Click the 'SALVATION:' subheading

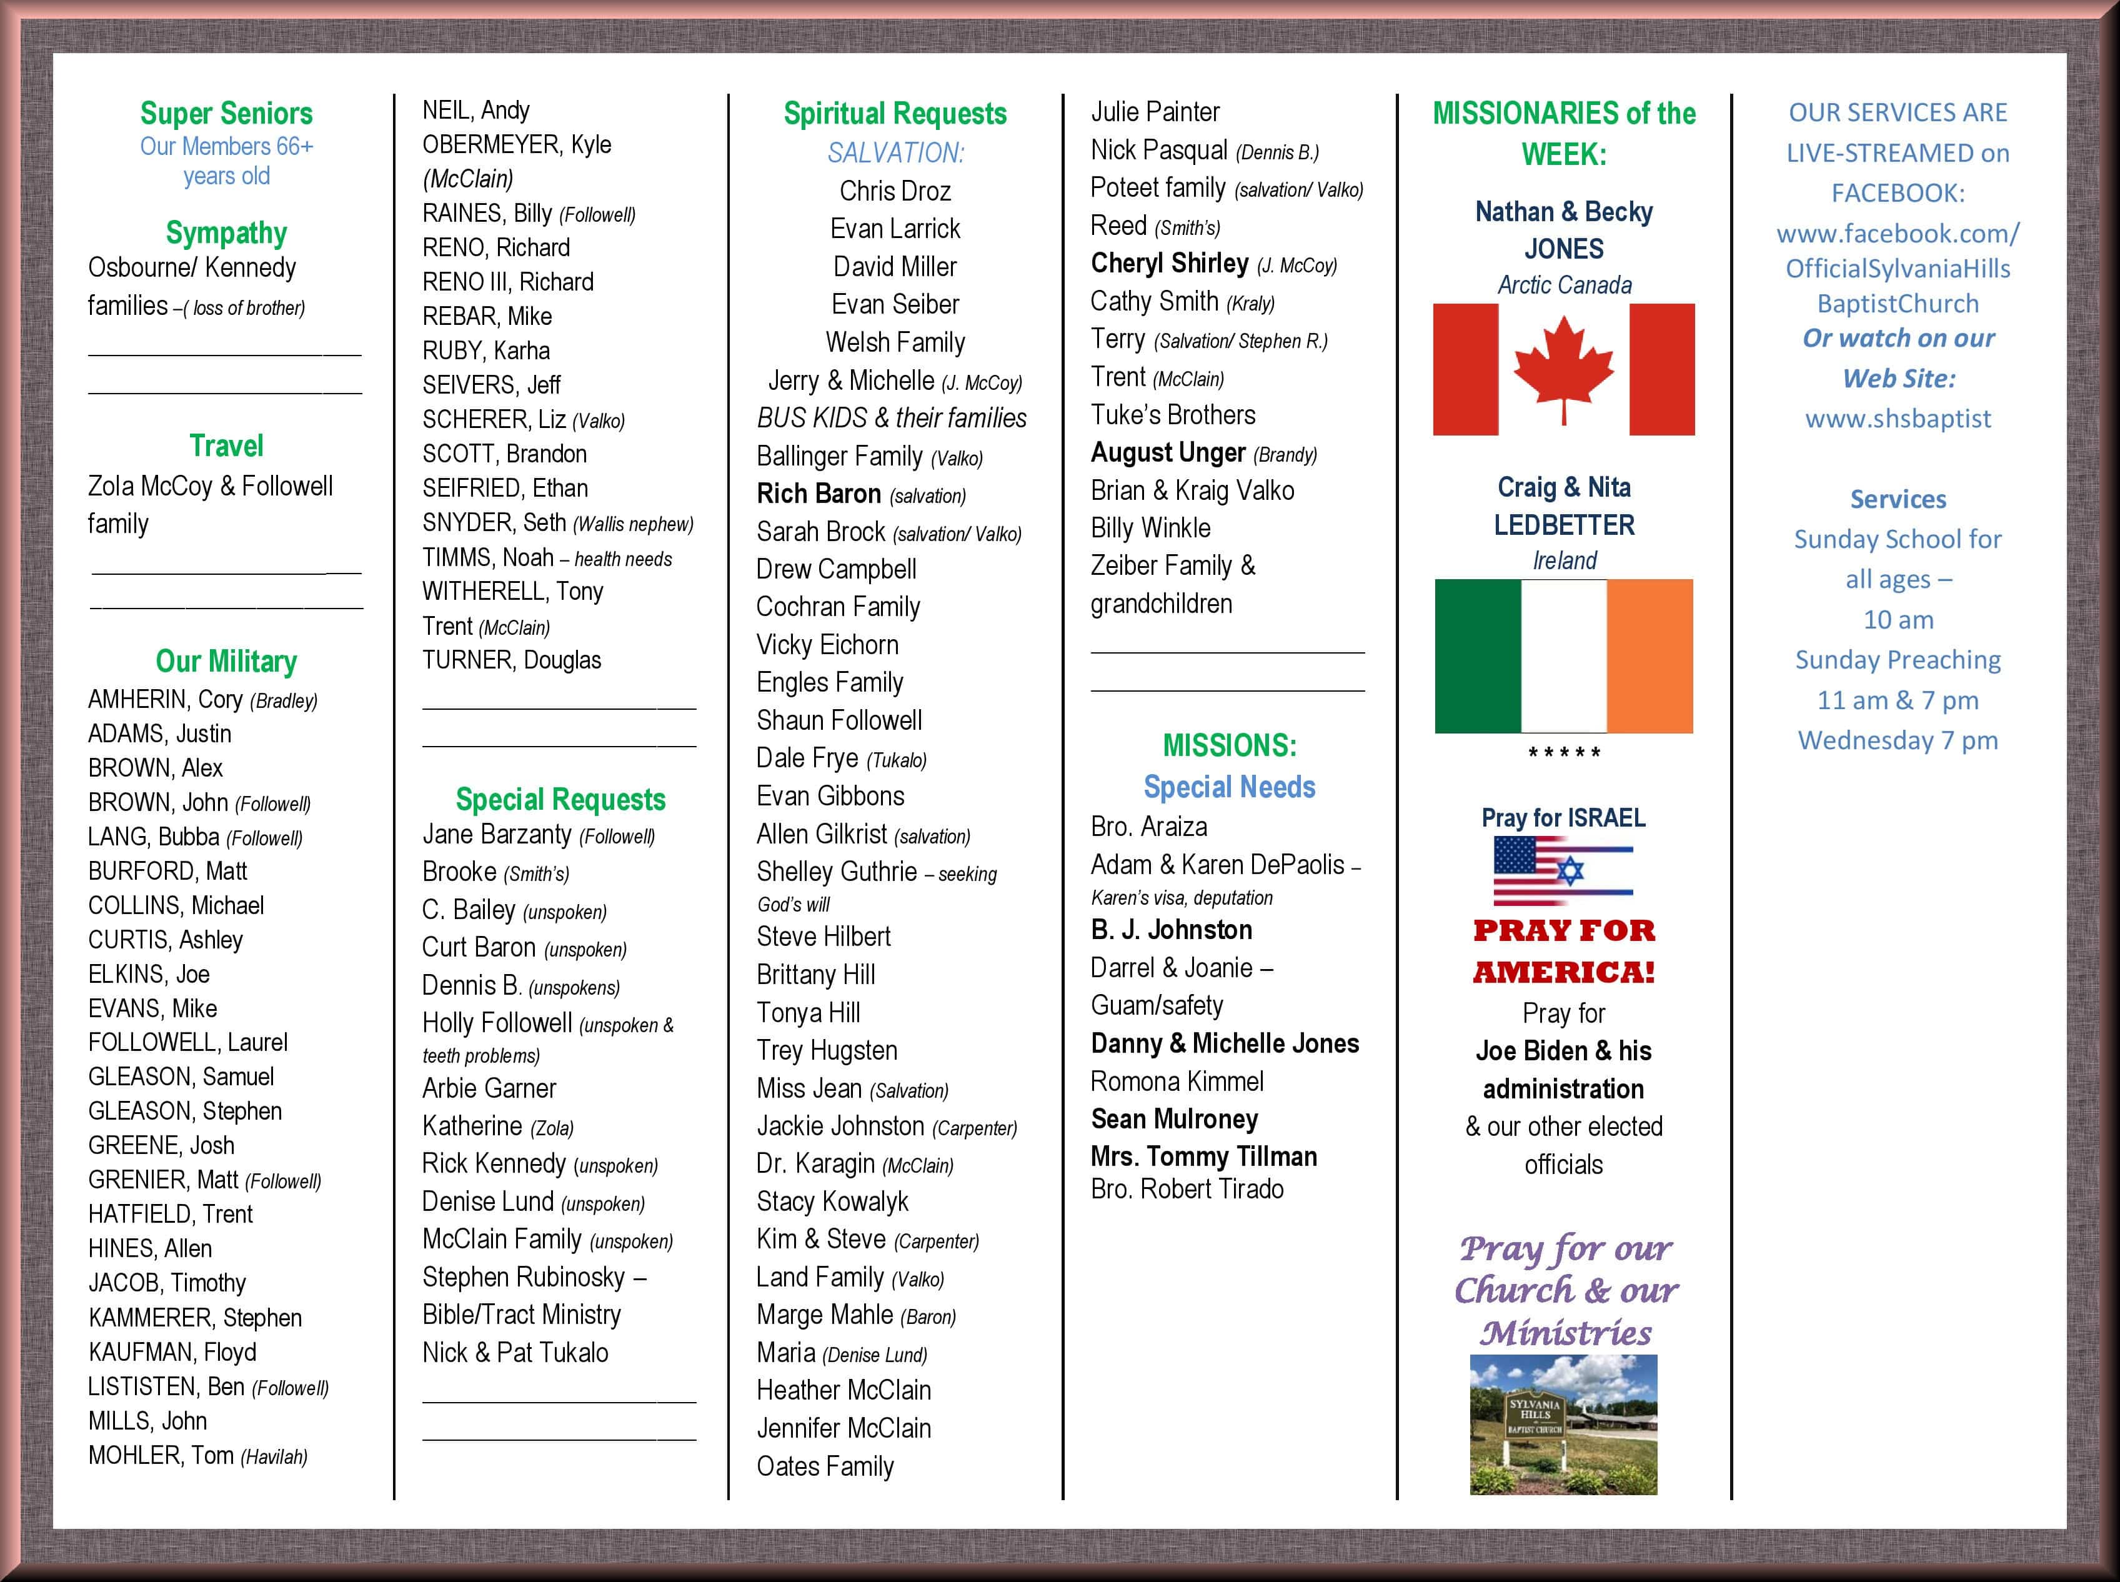coord(895,152)
